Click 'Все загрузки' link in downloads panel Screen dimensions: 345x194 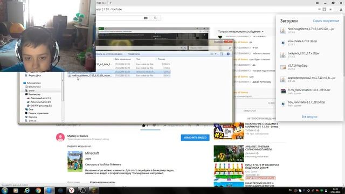click(309, 117)
